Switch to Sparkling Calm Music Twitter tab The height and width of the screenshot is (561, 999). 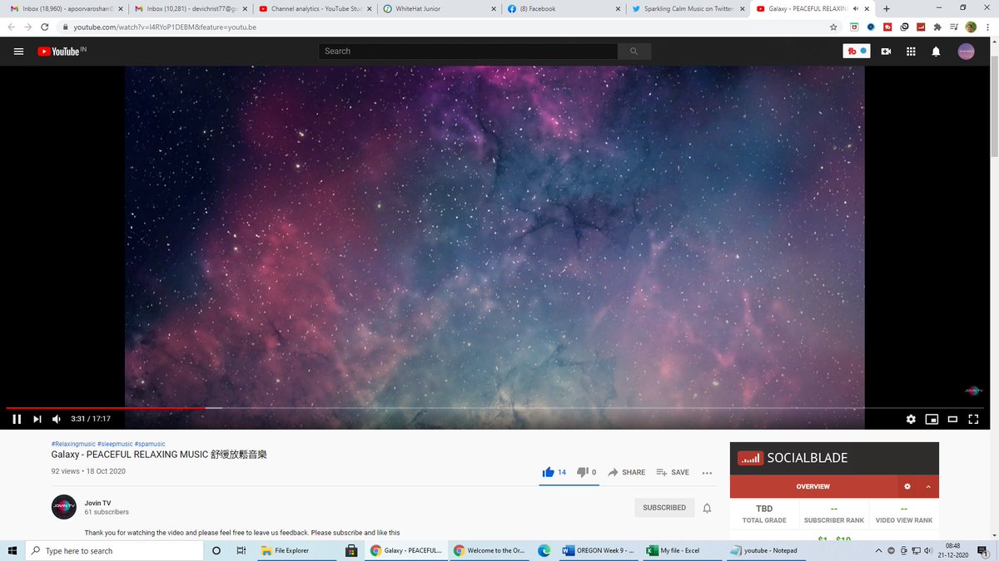click(688, 8)
